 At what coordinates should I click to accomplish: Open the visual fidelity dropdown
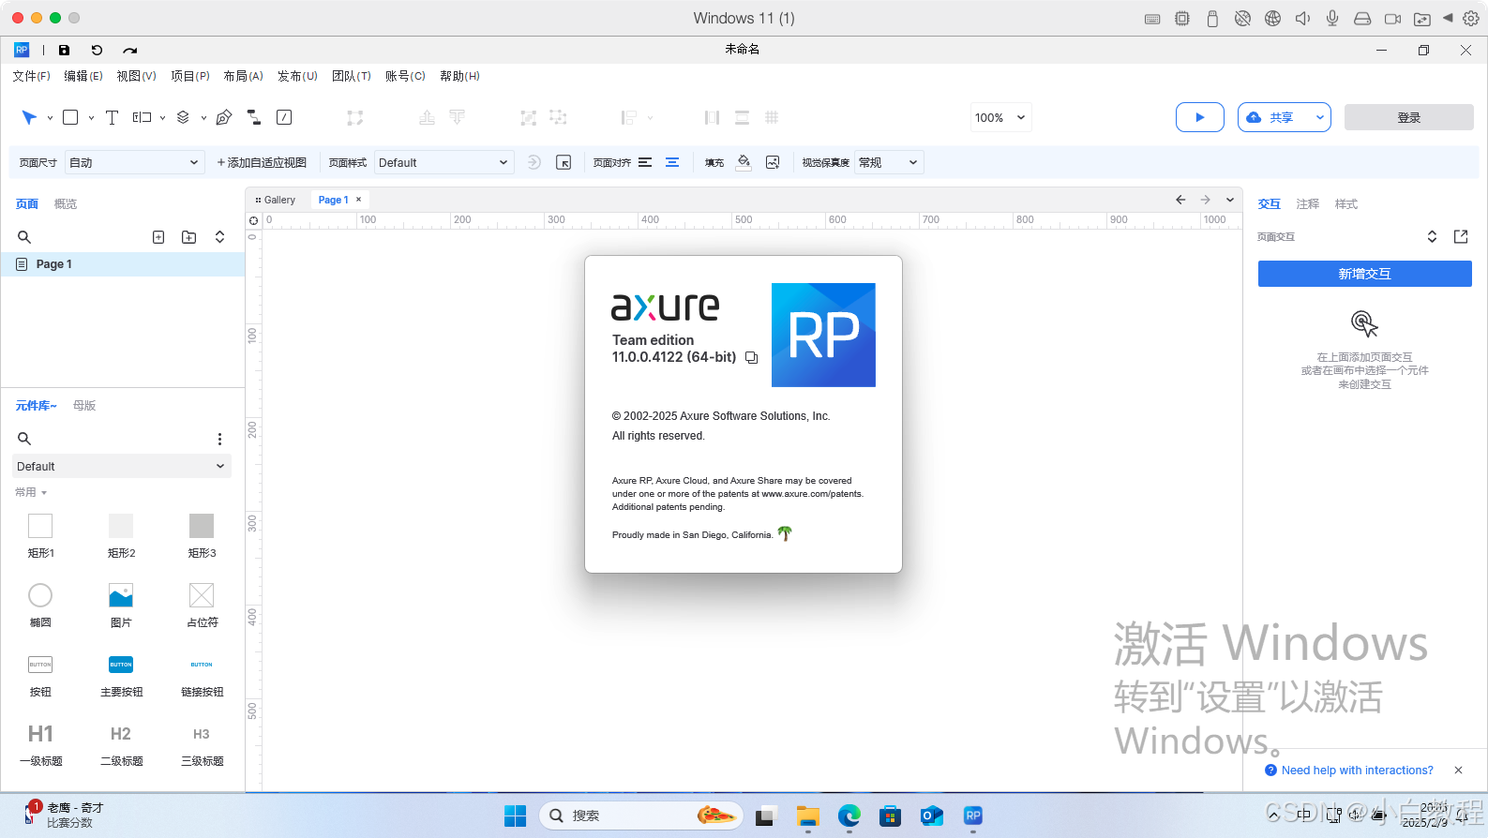(889, 162)
